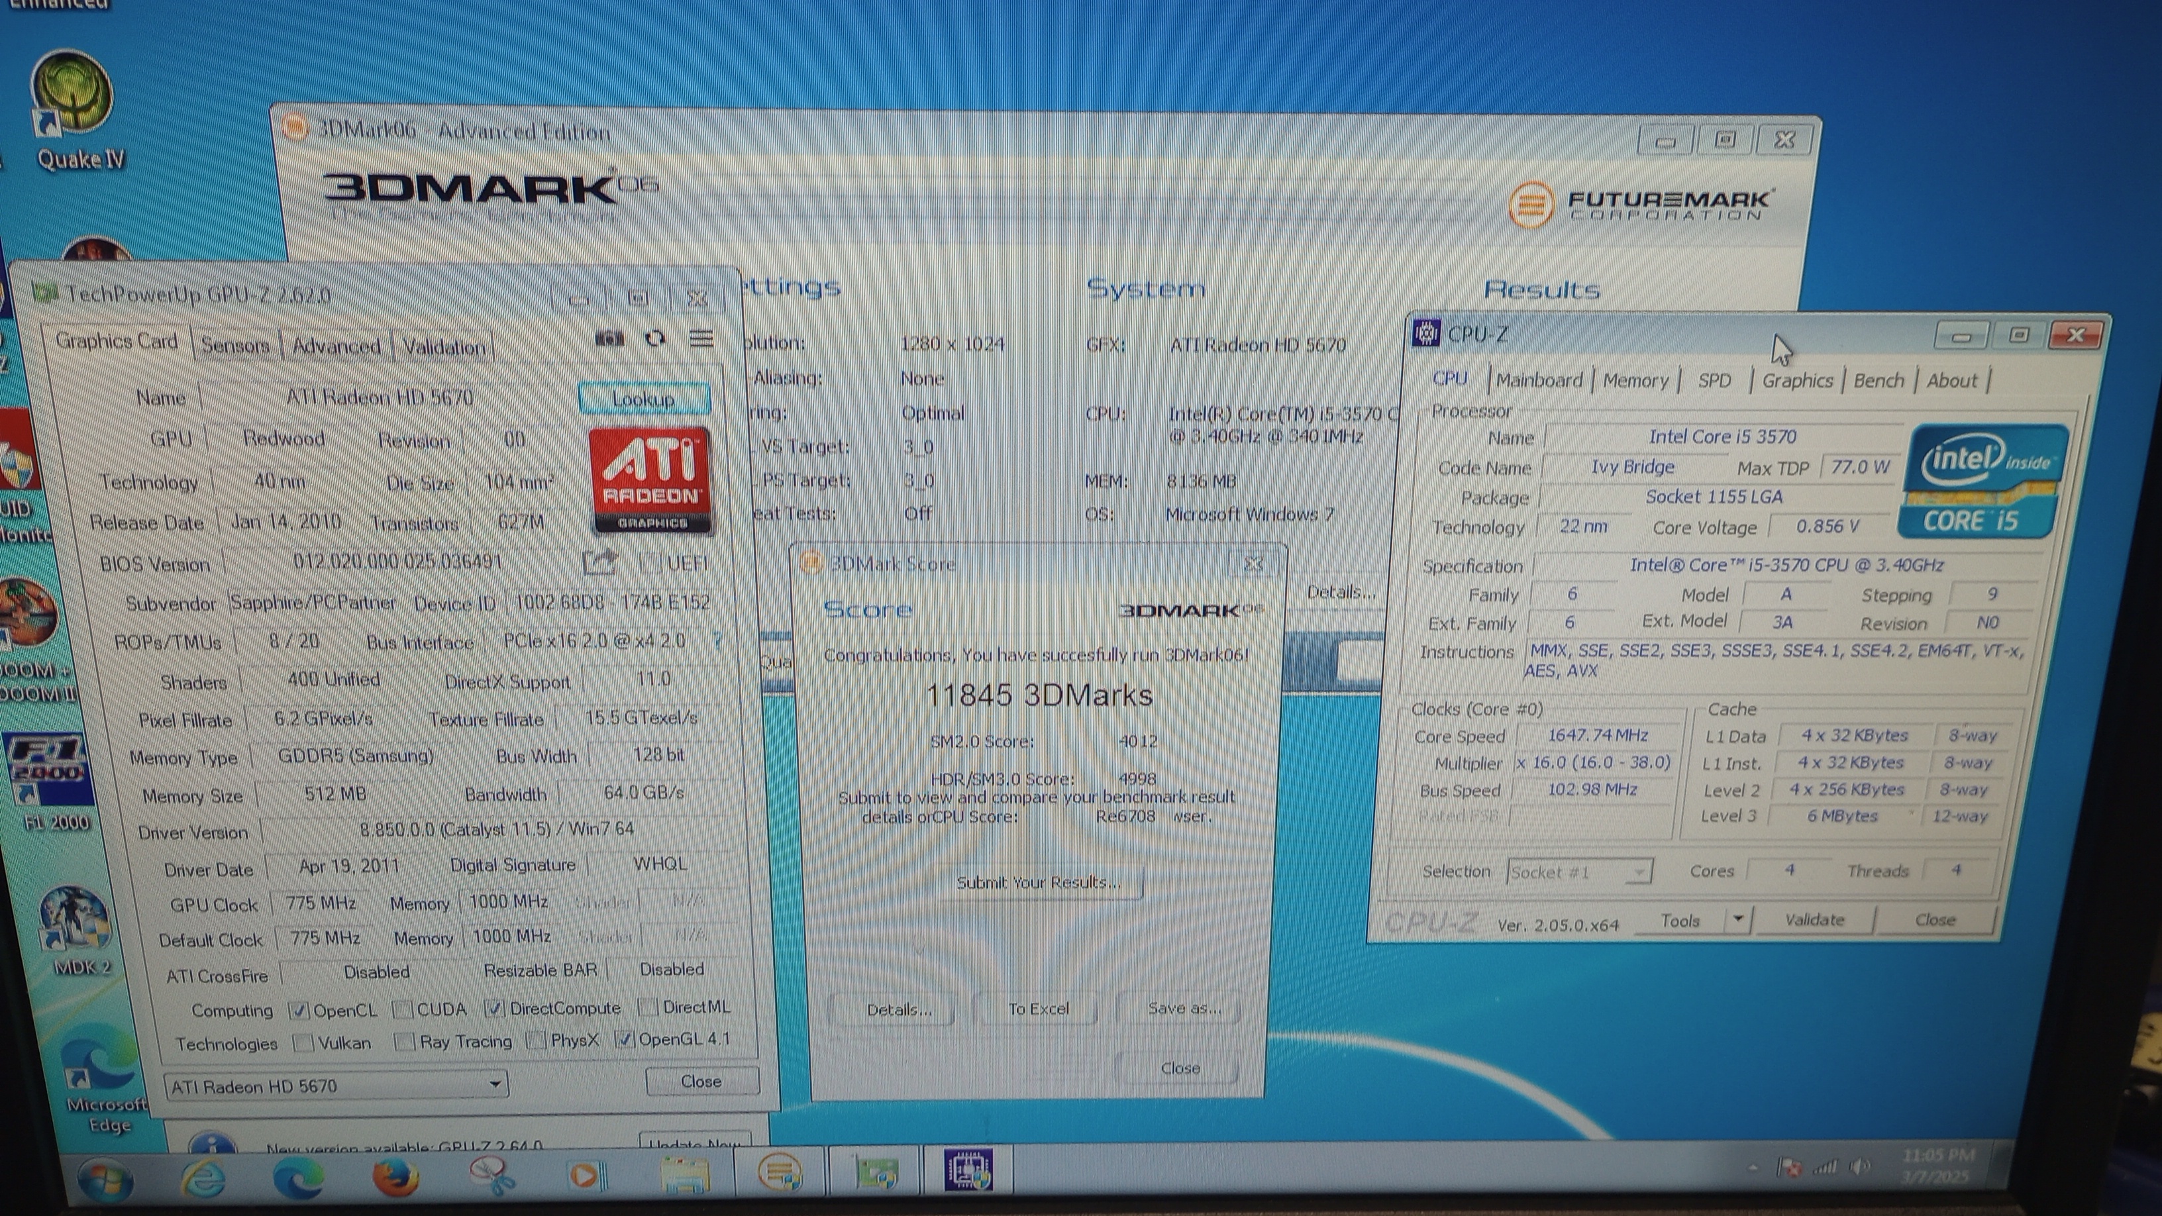Viewport: 2162px width, 1216px height.
Task: Open the GPU-Z hamburger menu
Action: (701, 338)
